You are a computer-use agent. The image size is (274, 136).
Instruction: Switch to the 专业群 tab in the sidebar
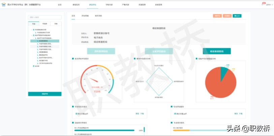[45, 24]
